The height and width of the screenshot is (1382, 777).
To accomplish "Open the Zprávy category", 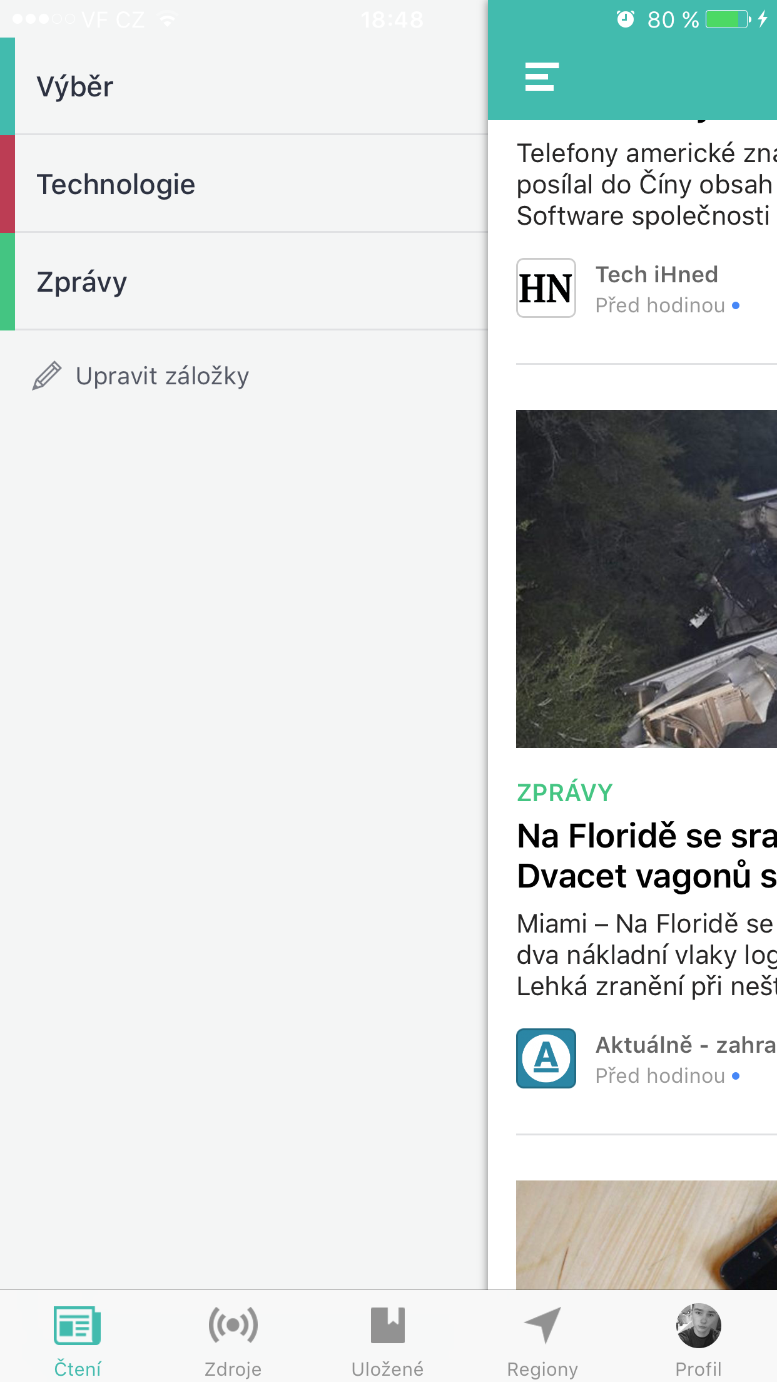I will (x=244, y=282).
